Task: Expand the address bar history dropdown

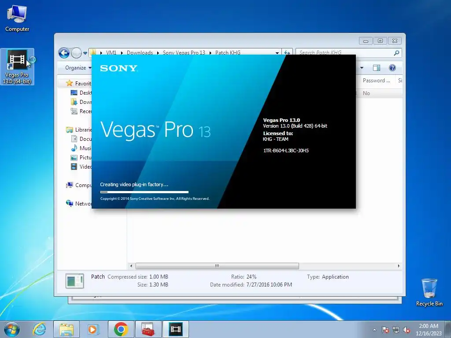Action: coord(277,53)
